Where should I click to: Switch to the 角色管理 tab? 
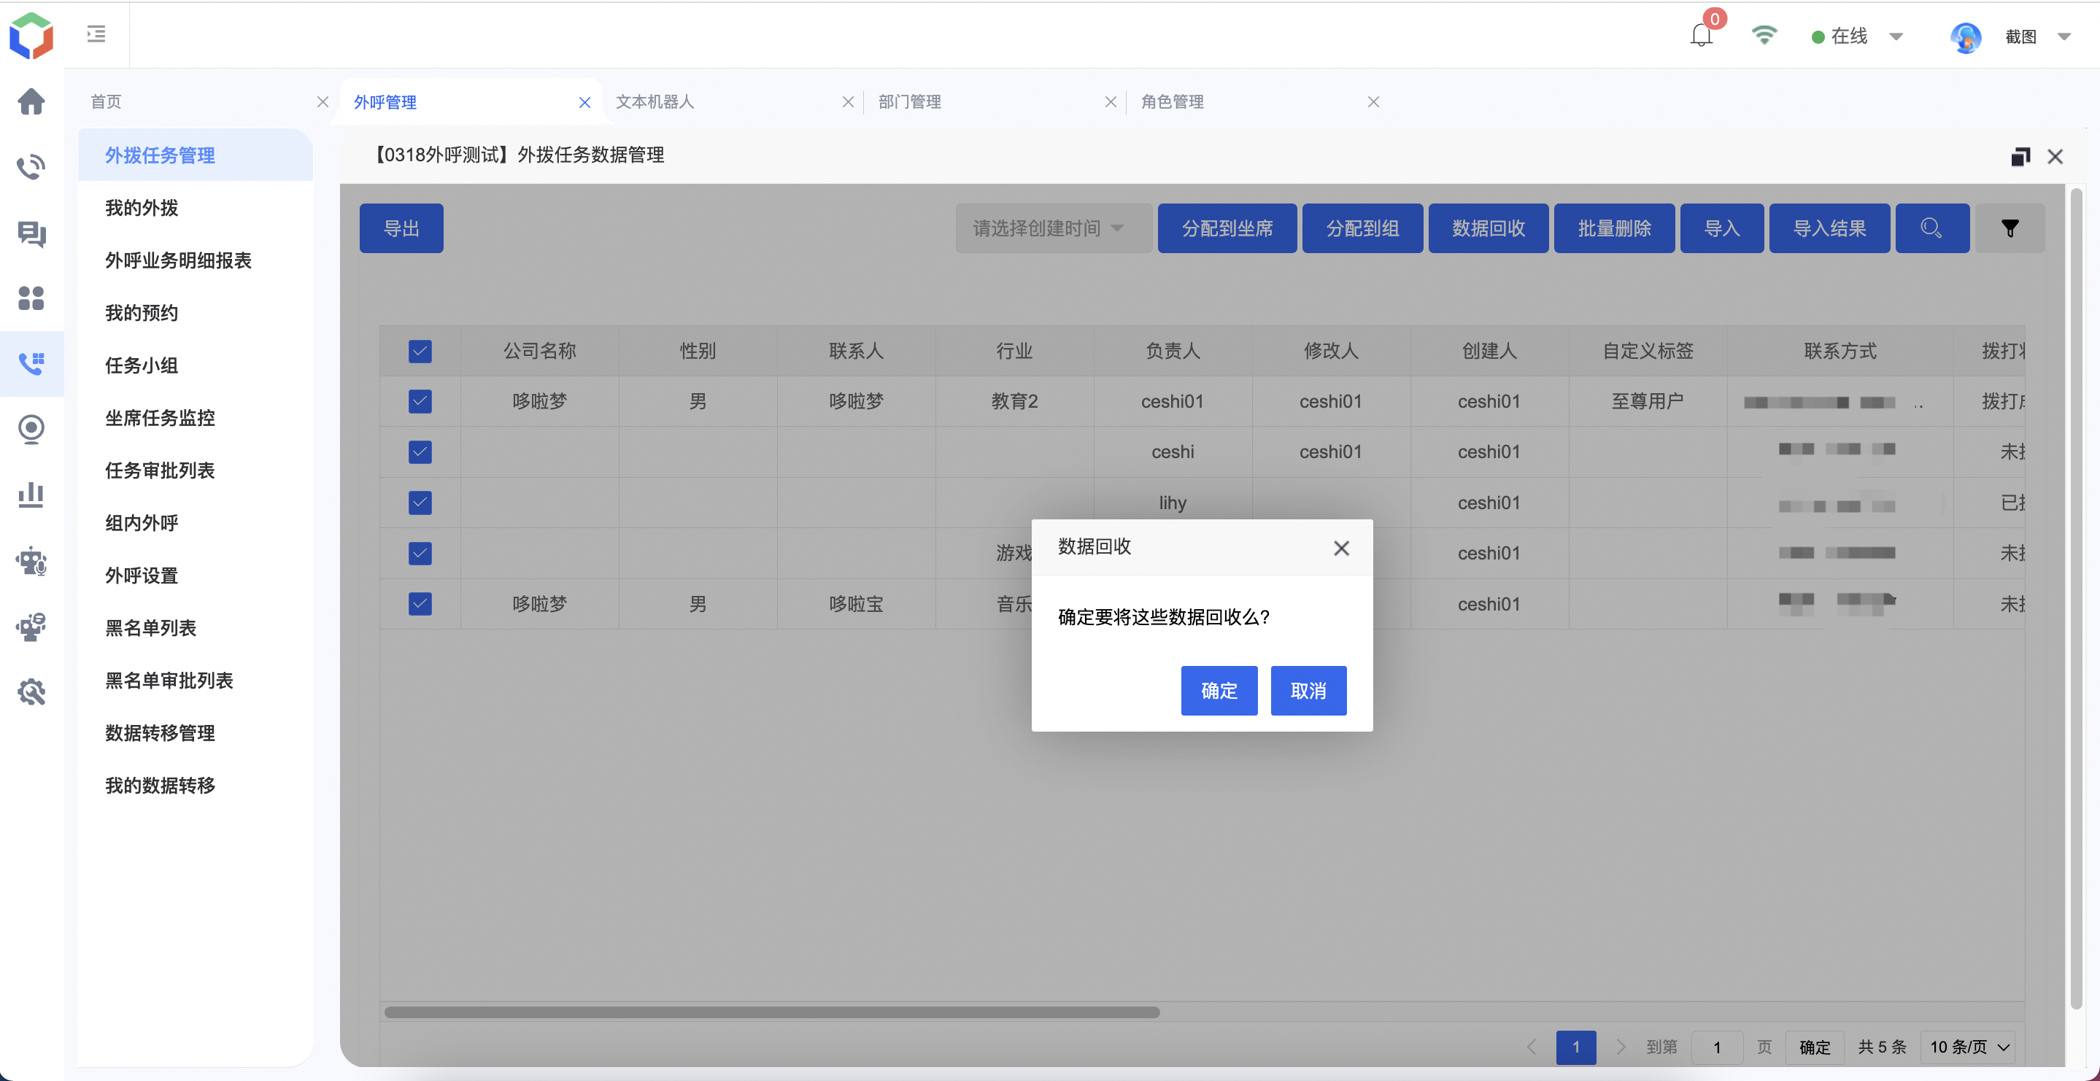tap(1173, 102)
